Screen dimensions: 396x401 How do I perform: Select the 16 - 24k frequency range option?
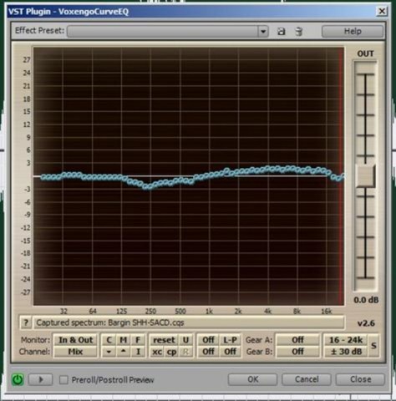coord(346,340)
